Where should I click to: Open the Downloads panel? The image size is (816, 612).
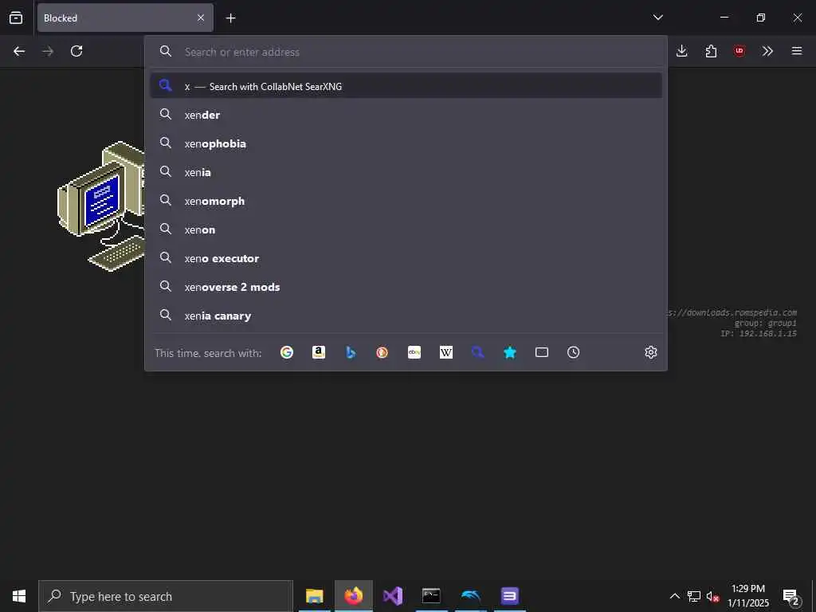(x=682, y=51)
